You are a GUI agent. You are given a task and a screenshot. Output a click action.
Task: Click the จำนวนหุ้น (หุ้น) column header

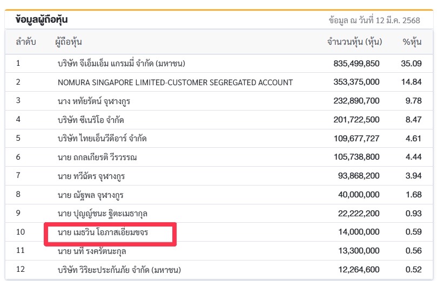click(x=354, y=42)
